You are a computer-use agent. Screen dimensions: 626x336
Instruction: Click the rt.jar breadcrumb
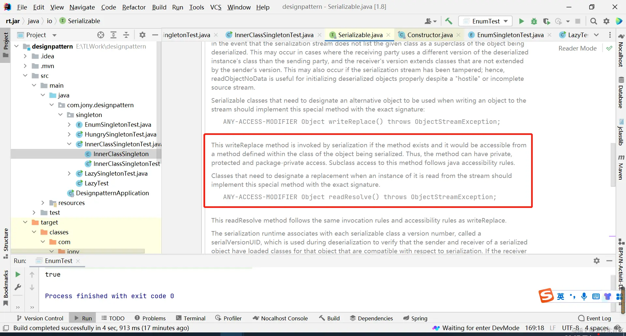pyautogui.click(x=13, y=21)
